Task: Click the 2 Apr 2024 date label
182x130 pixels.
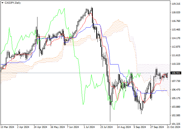Action: point(23,127)
